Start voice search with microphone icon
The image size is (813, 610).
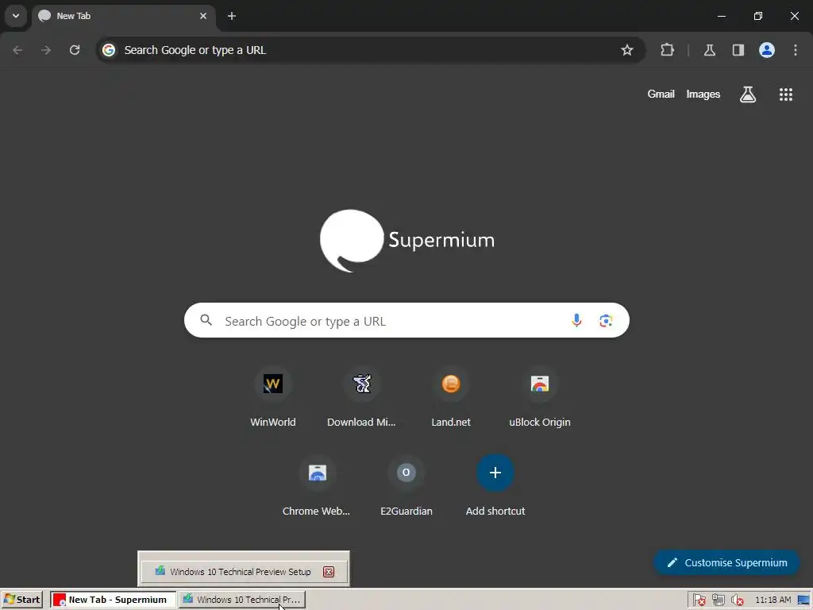point(576,321)
